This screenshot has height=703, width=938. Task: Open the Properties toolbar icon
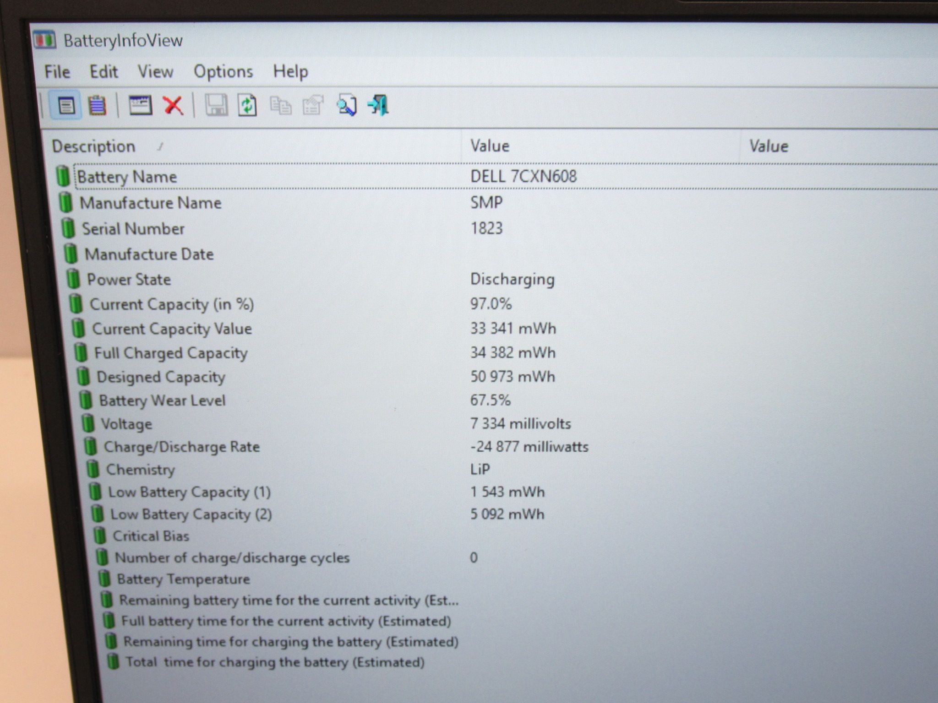coord(313,106)
